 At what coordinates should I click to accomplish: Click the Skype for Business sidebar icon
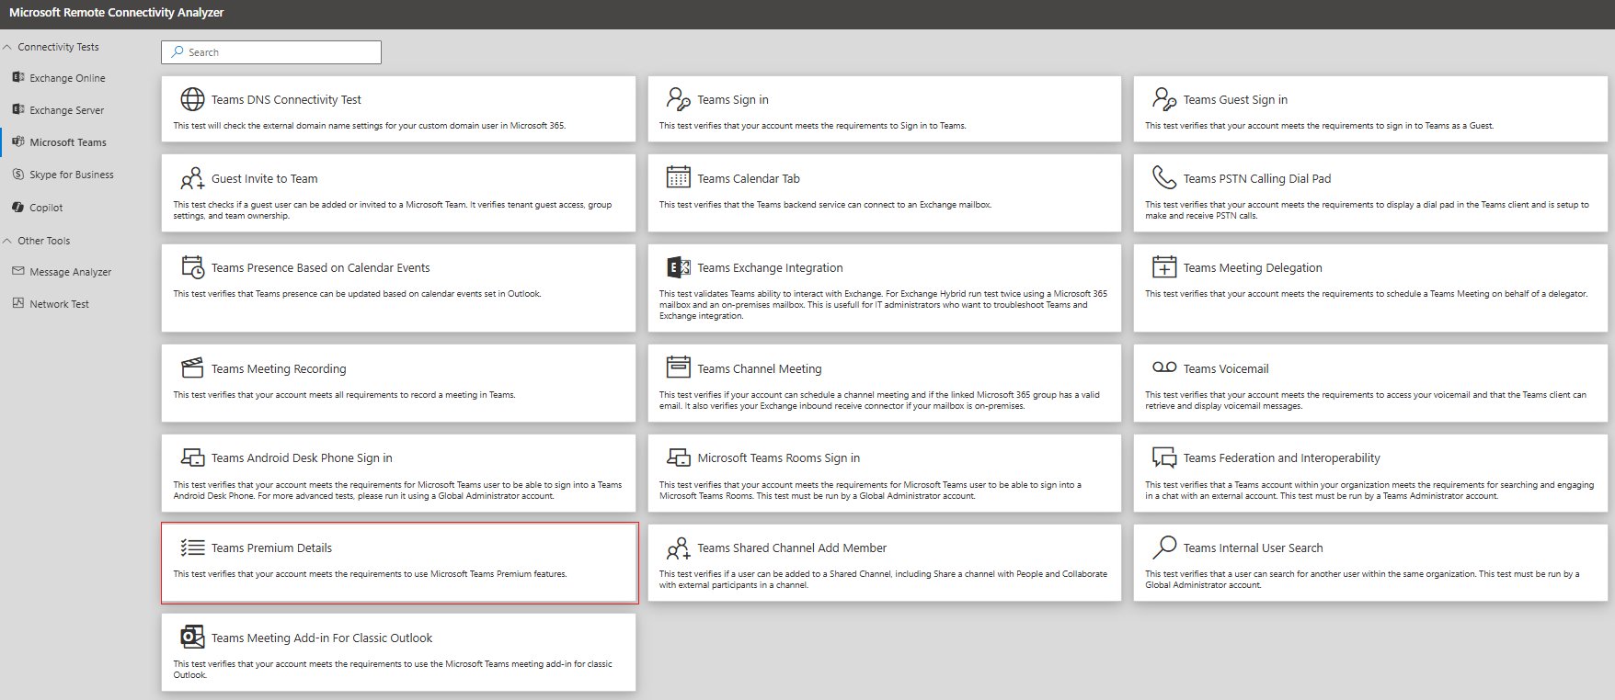click(x=17, y=174)
